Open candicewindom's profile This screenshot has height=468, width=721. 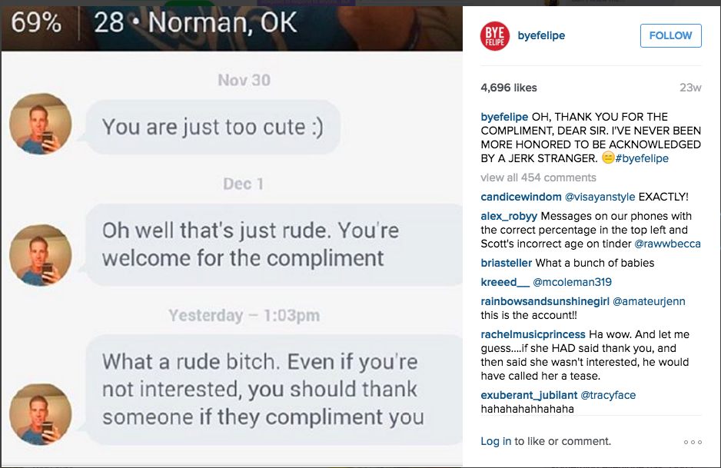(x=521, y=197)
